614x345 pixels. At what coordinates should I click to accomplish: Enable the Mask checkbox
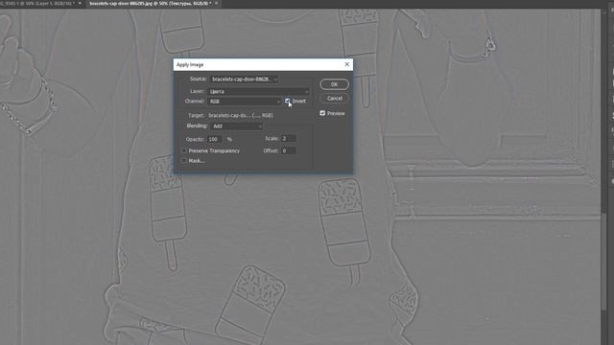tap(184, 160)
